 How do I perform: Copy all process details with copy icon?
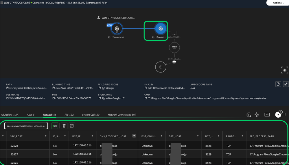click(x=278, y=84)
